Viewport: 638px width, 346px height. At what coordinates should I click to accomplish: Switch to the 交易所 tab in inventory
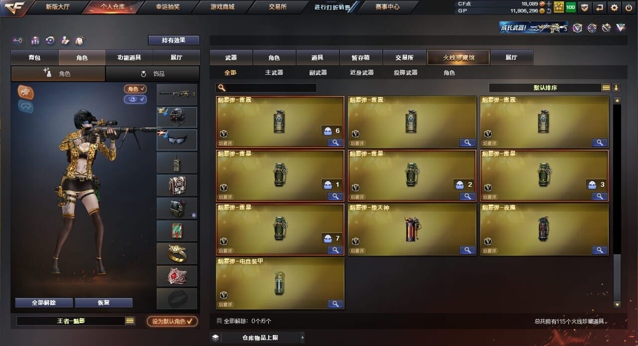[405, 58]
